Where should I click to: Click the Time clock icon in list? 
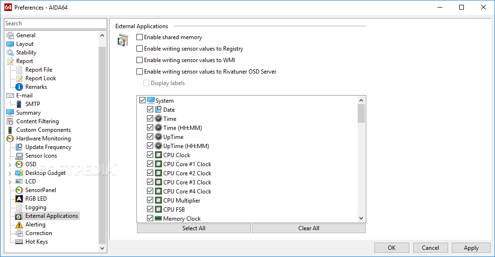(158, 119)
